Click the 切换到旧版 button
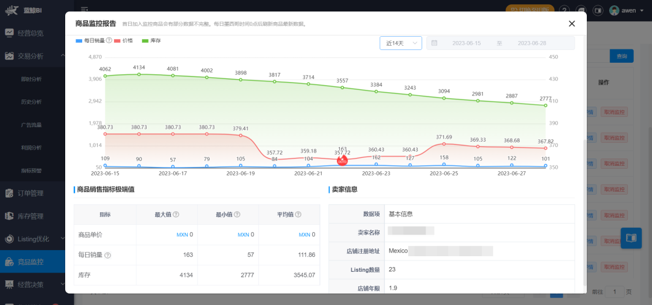This screenshot has height=305, width=652. pyautogui.click(x=530, y=10)
